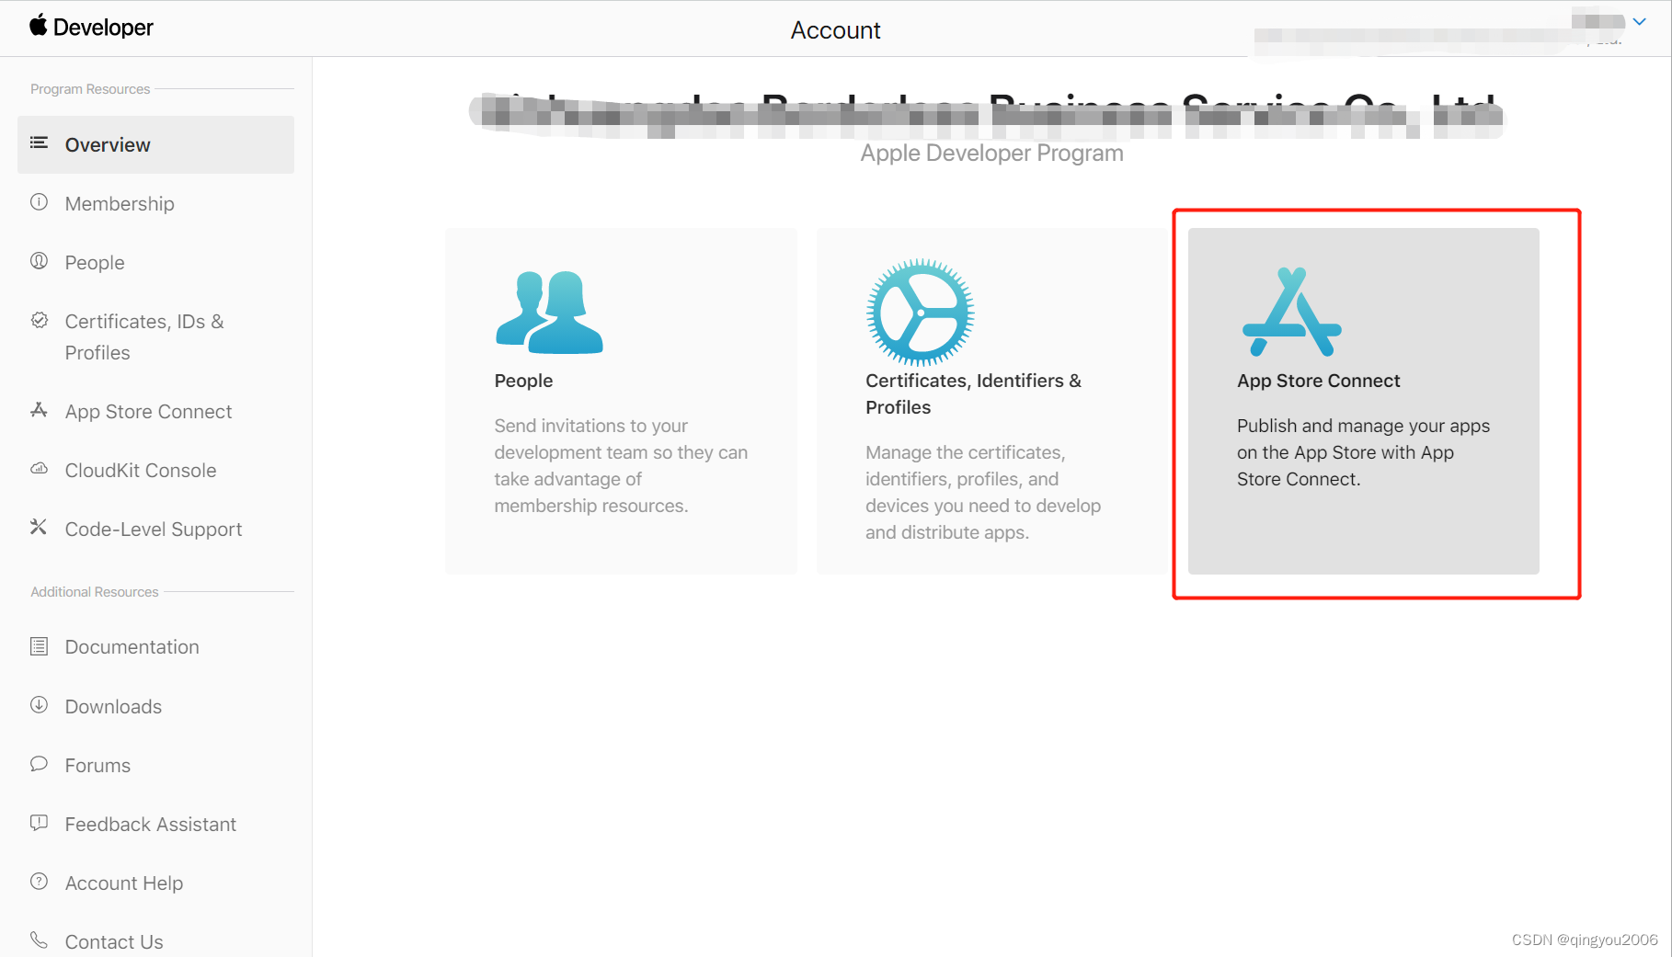This screenshot has width=1672, height=957.
Task: Click 'Send invitations to your' card description
Action: tap(621, 466)
